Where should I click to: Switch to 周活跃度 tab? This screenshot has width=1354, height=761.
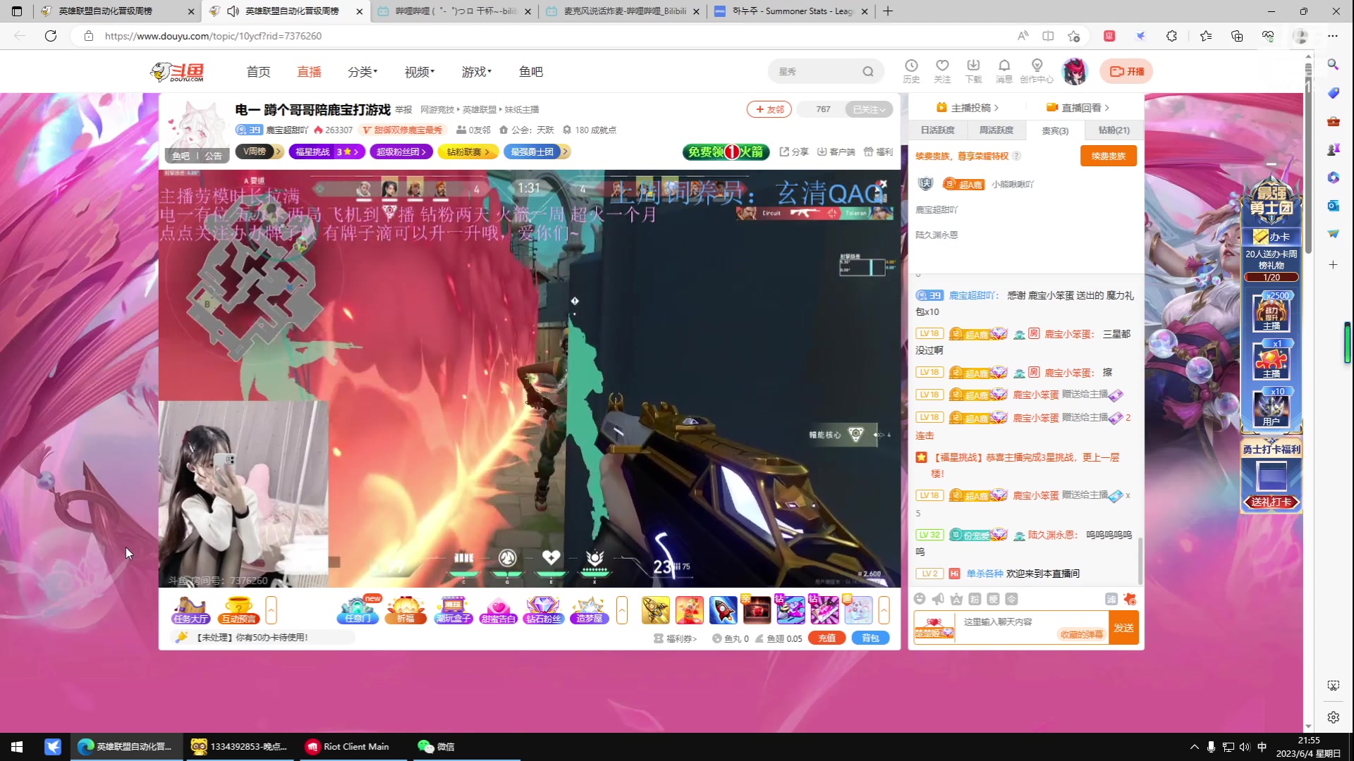pos(996,130)
